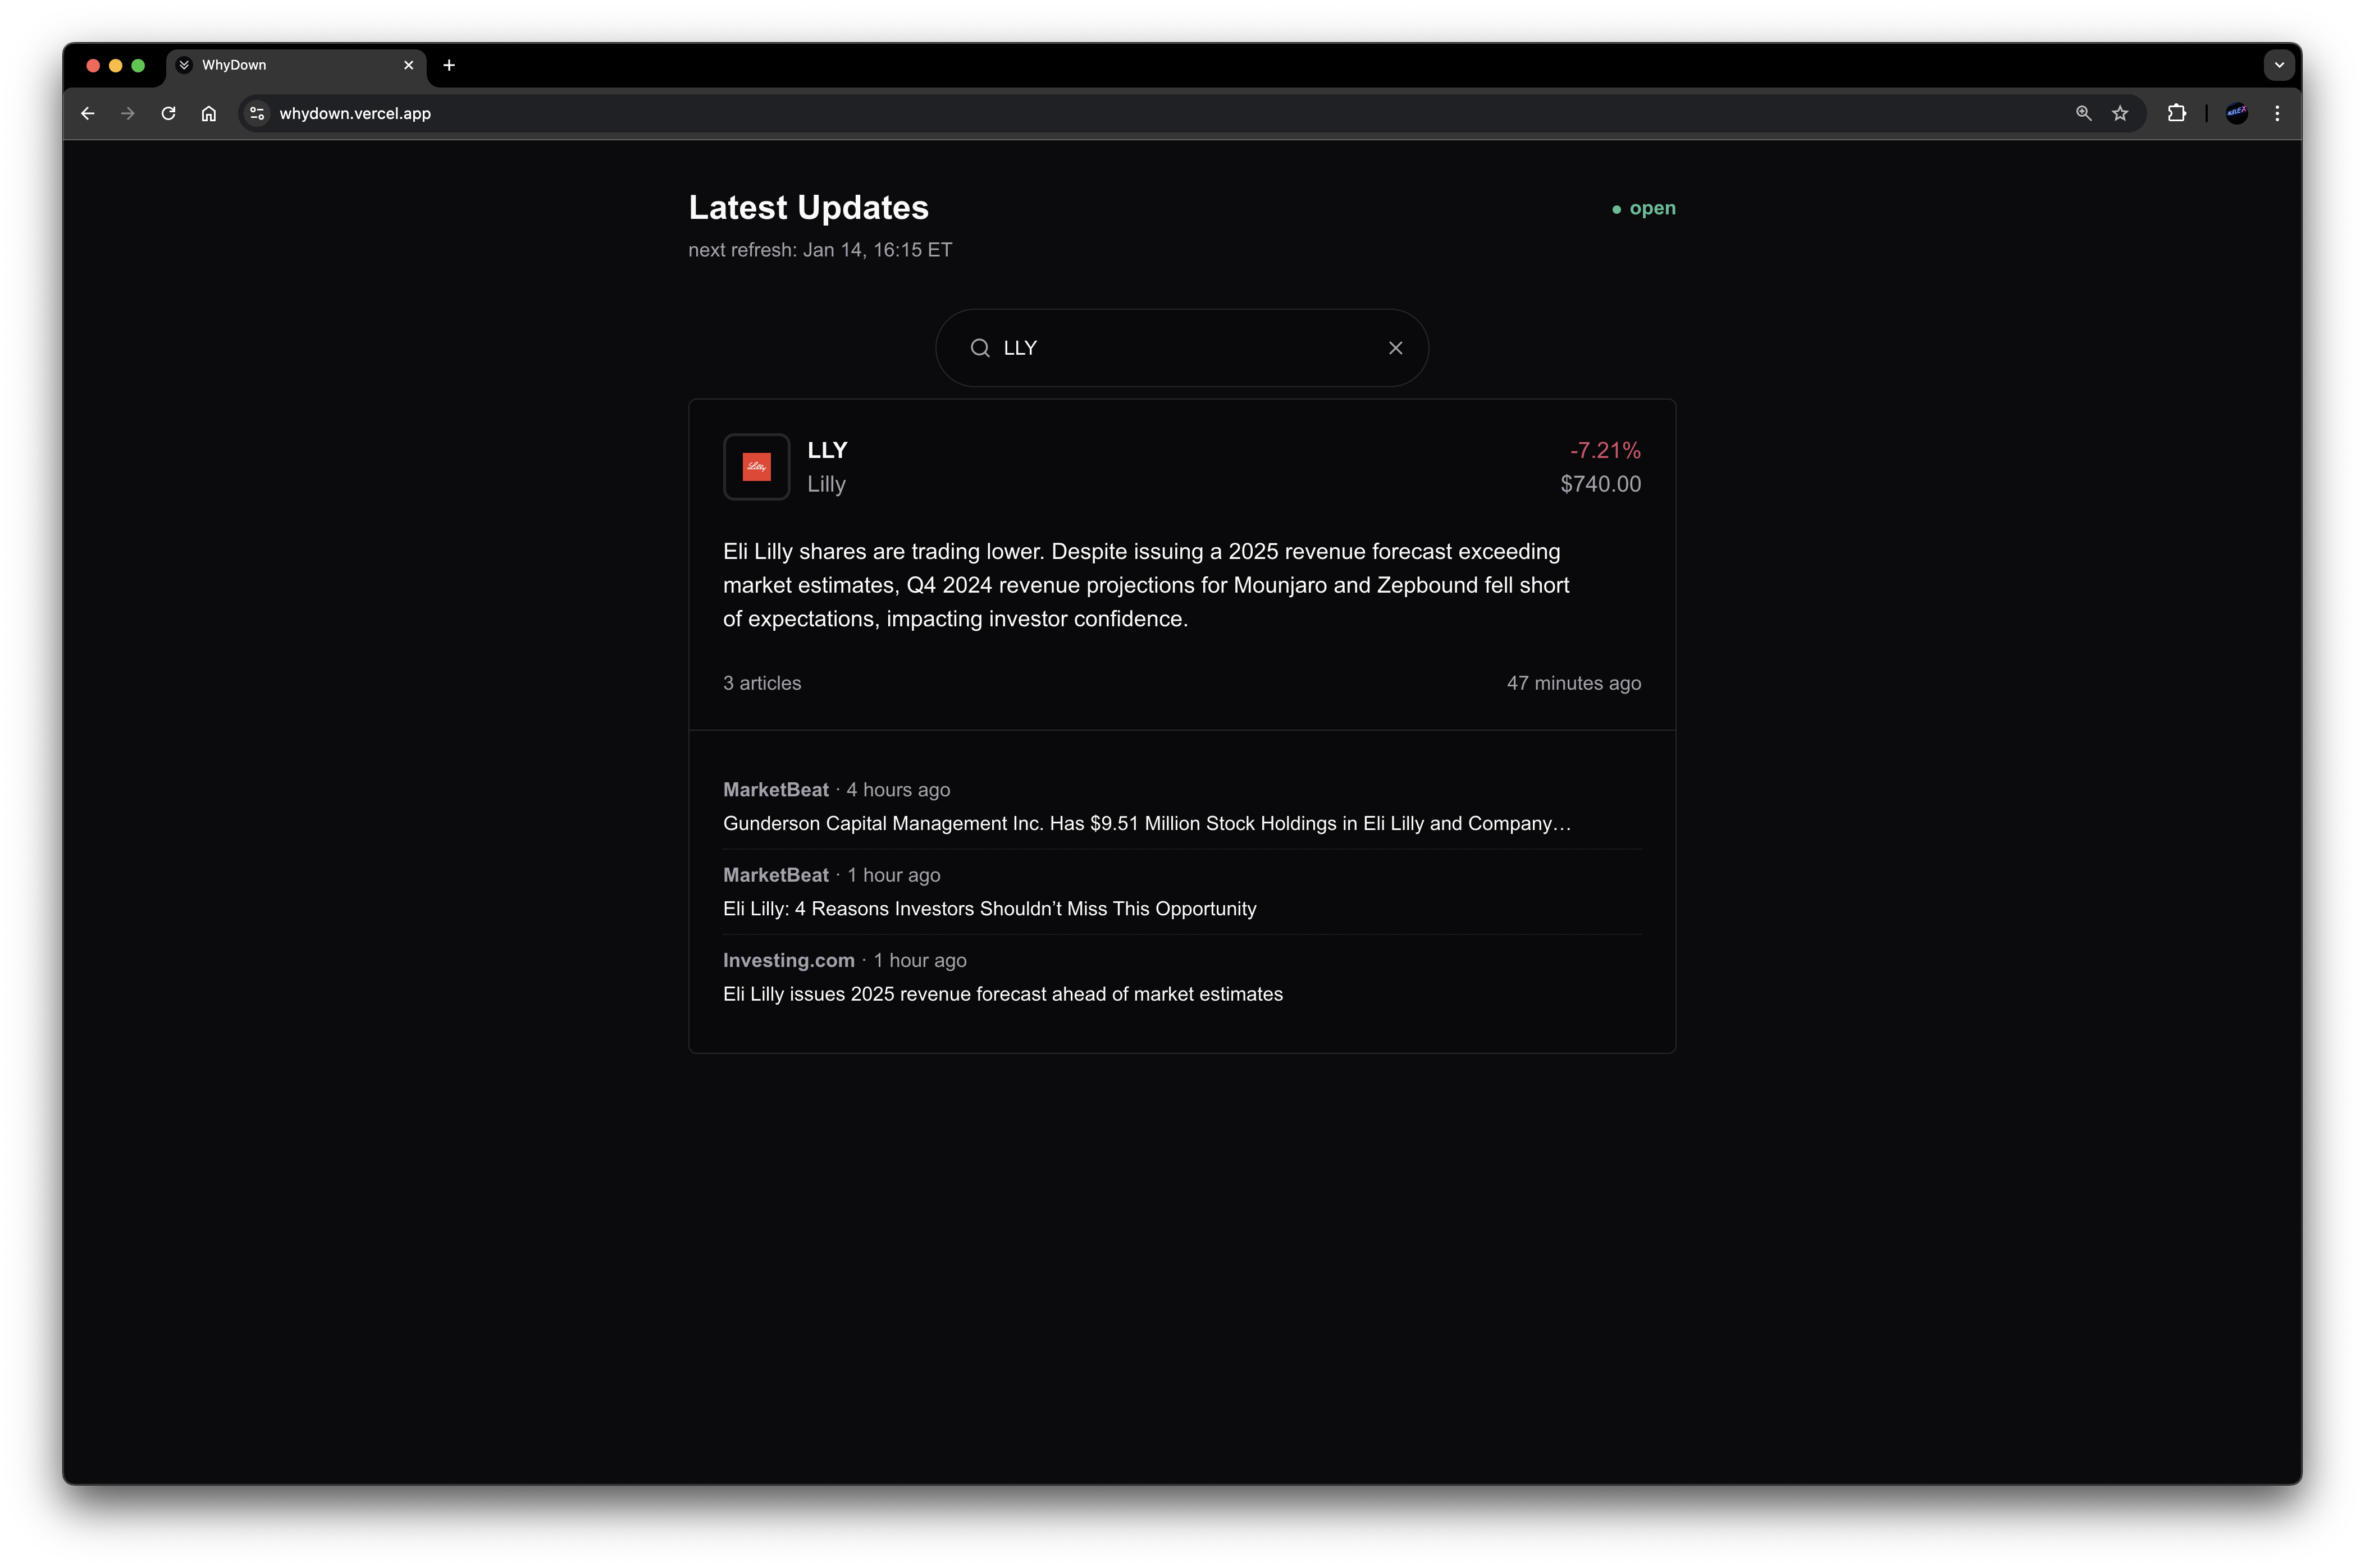Open the Extensions puzzle icon
The image size is (2365, 1568).
(2176, 114)
